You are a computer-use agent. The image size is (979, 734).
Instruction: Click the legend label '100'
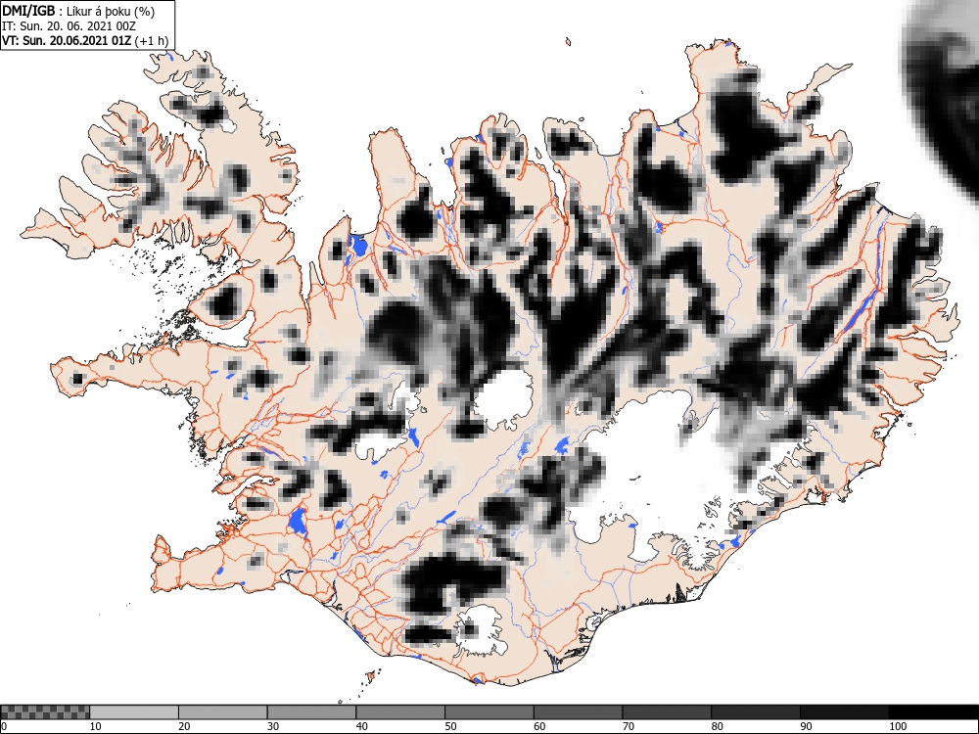(897, 726)
